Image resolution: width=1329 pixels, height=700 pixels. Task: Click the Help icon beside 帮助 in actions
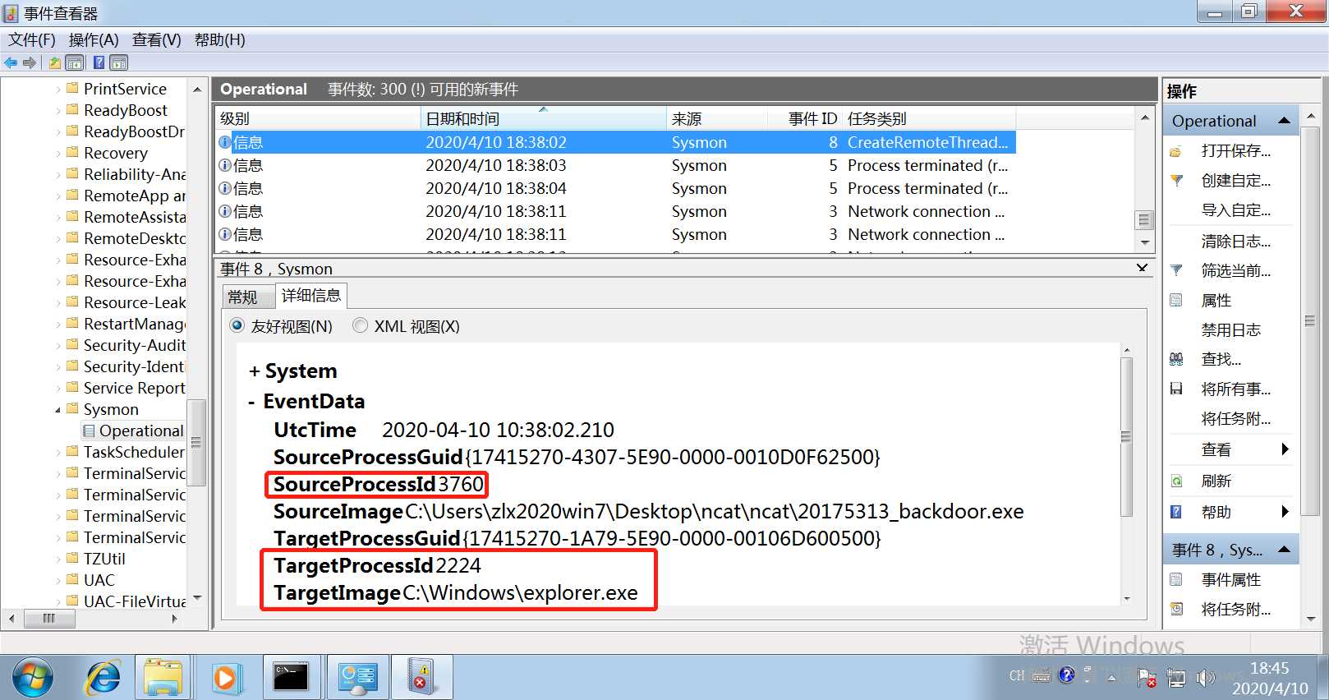point(1176,512)
